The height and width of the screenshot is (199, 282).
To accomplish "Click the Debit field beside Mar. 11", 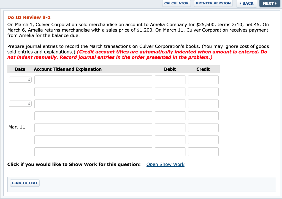I will [170, 127].
